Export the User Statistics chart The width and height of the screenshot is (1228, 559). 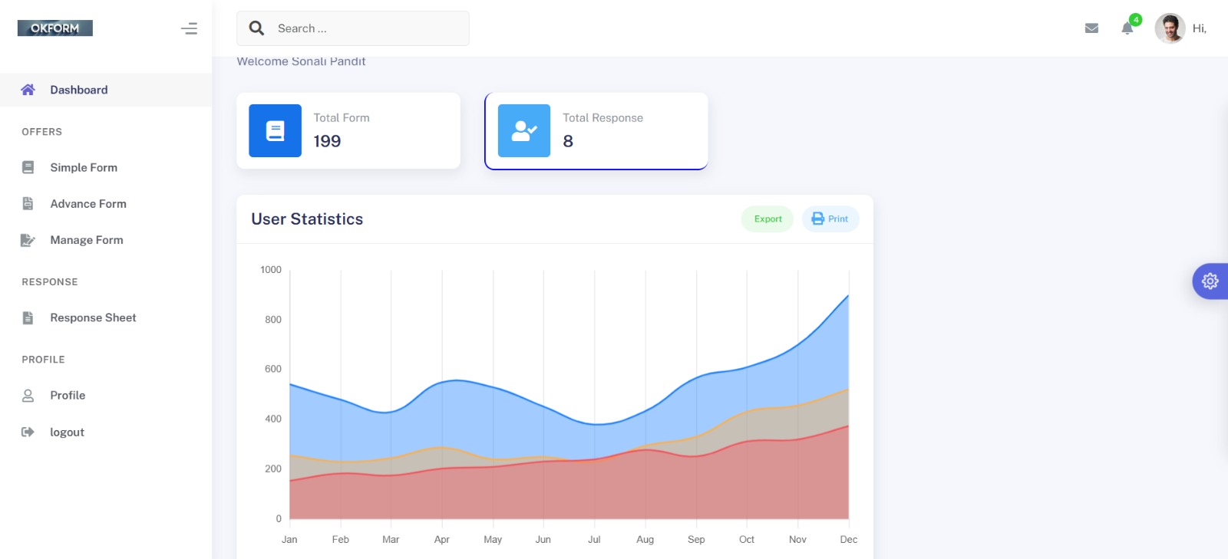767,219
